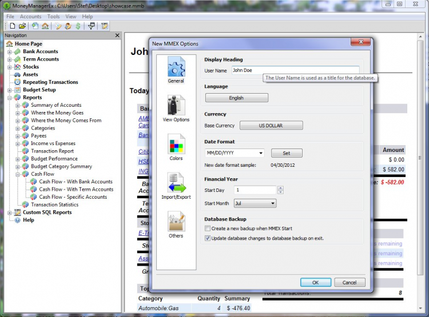Open Repeating Transactions in navigation
The height and width of the screenshot is (317, 429).
point(50,82)
